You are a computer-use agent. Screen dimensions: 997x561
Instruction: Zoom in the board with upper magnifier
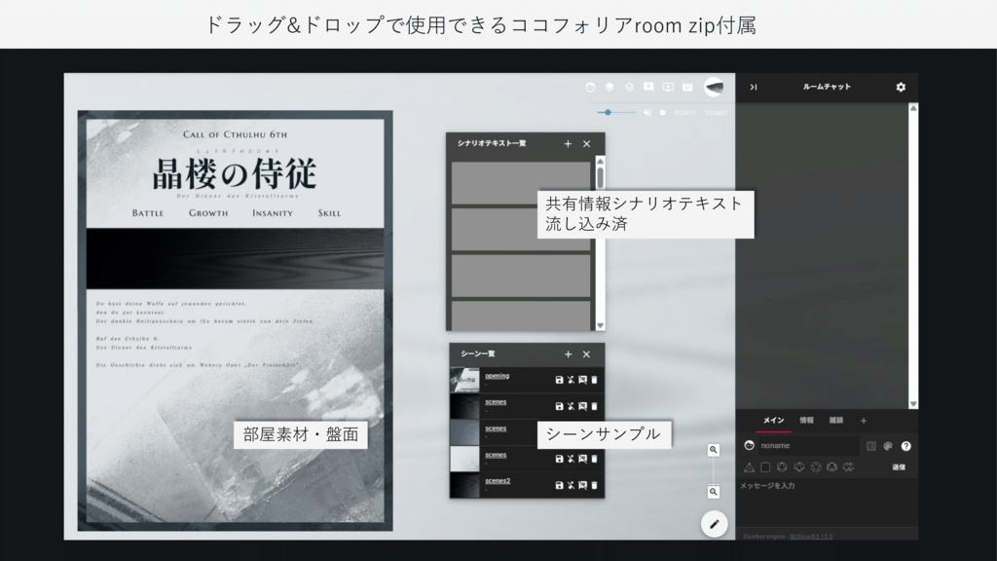coord(714,450)
